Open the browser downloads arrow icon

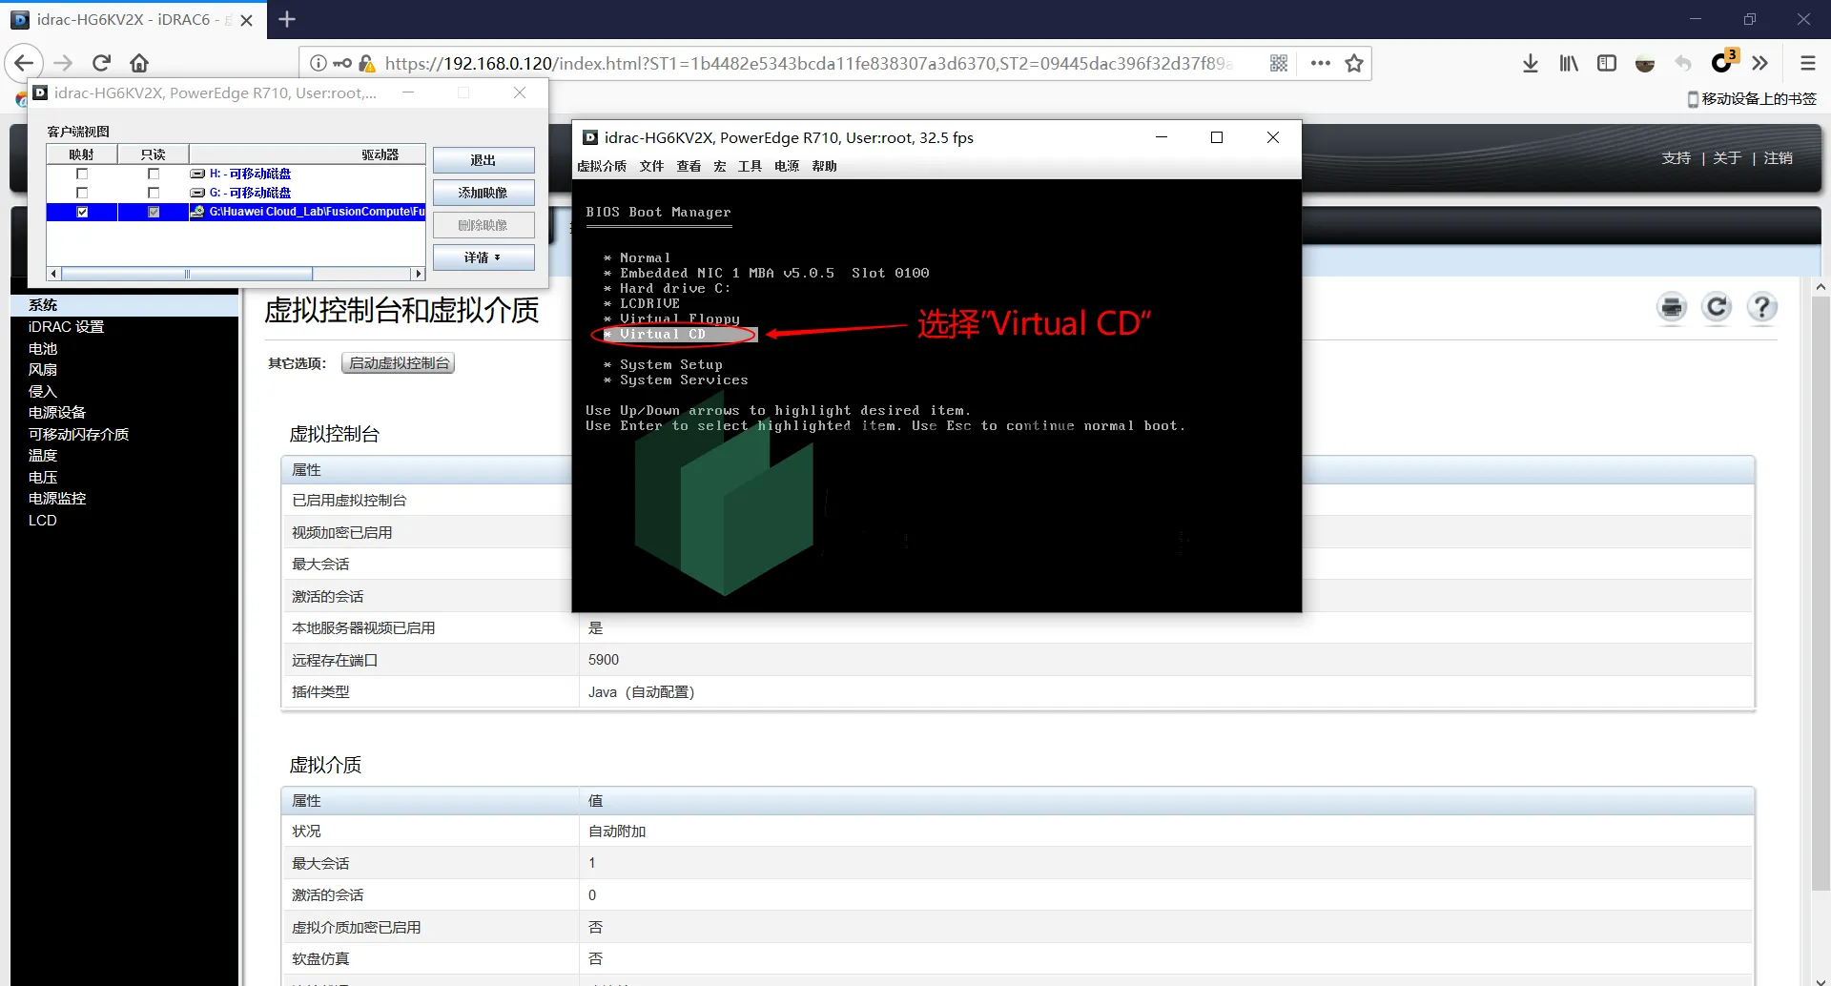pyautogui.click(x=1531, y=63)
